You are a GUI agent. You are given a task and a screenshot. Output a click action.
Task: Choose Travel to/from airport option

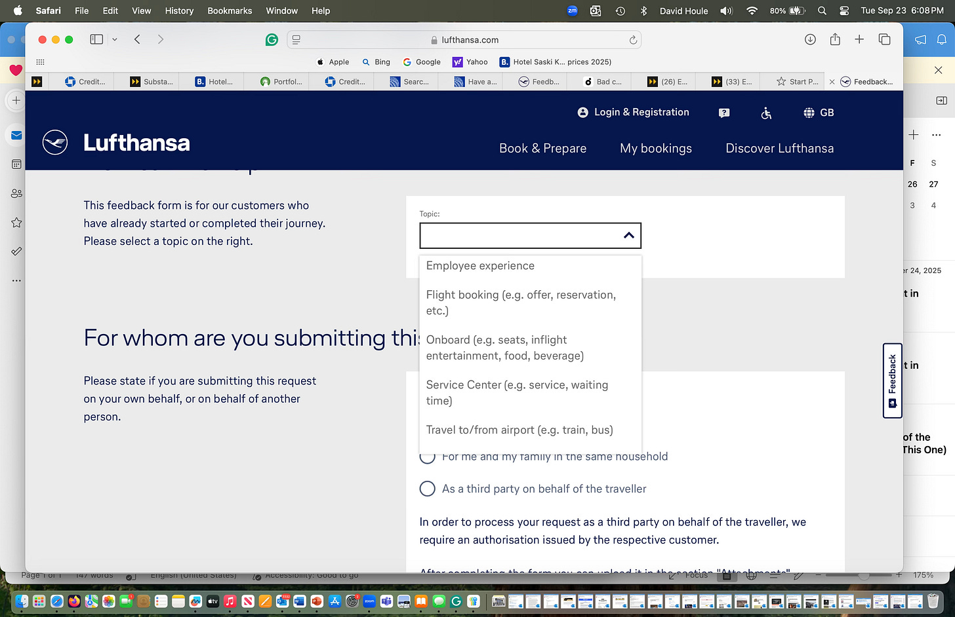pos(530,430)
